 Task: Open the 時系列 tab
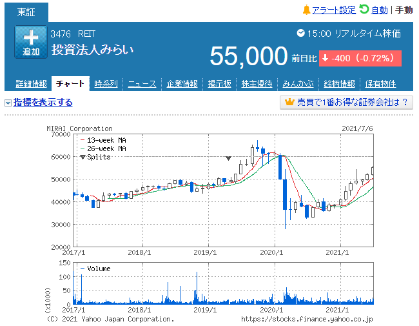coord(106,84)
